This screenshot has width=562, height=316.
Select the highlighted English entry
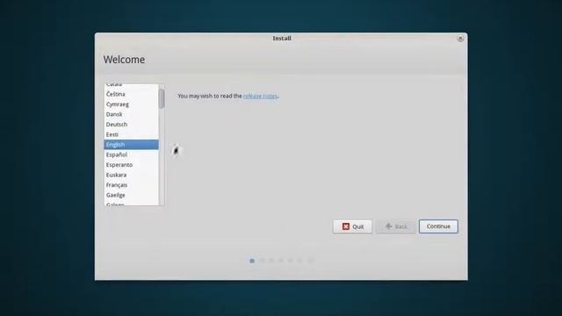click(131, 144)
